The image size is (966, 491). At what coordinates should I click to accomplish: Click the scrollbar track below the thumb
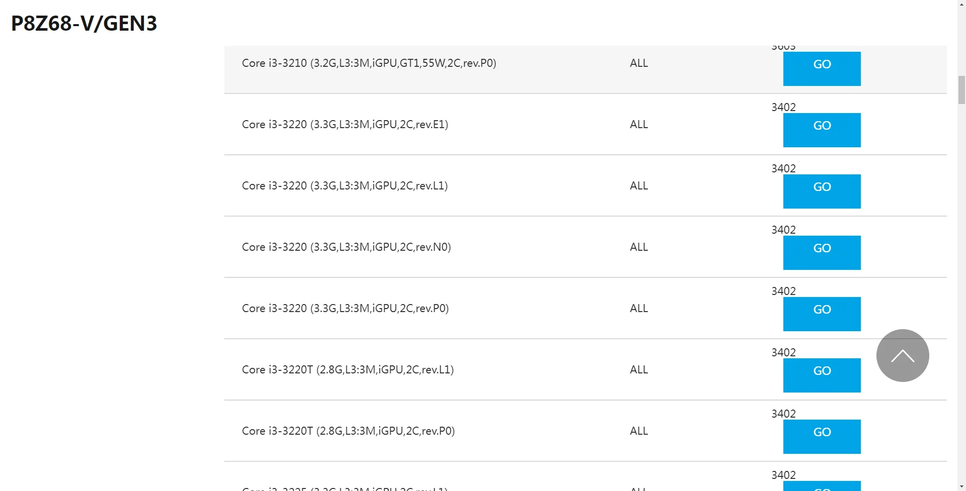pyautogui.click(x=961, y=291)
